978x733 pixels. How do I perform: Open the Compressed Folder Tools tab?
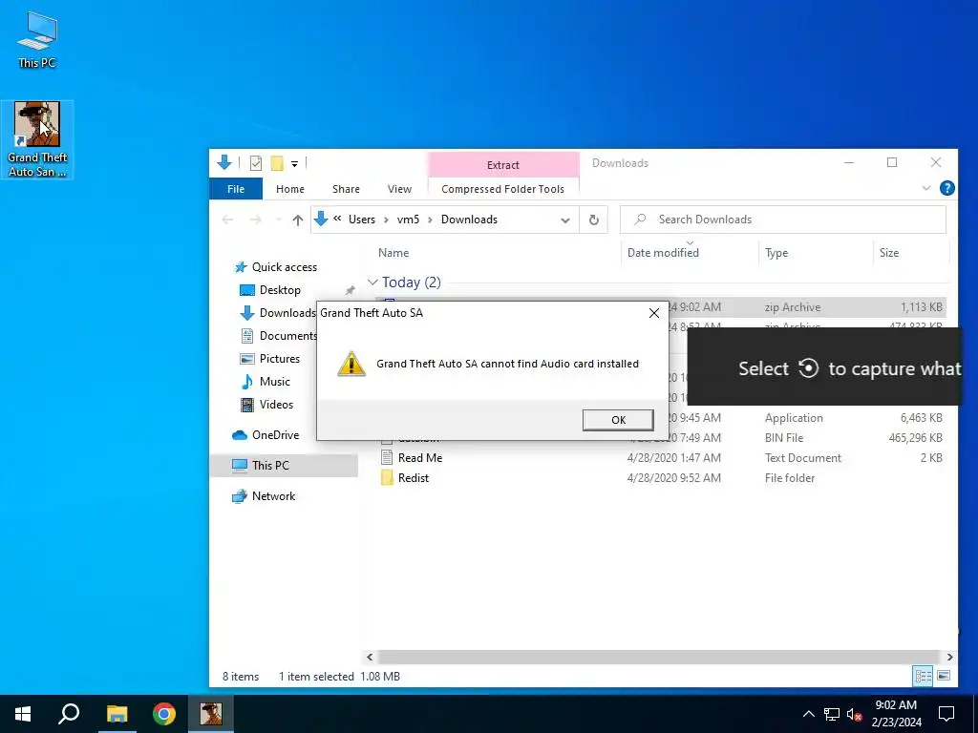click(502, 189)
